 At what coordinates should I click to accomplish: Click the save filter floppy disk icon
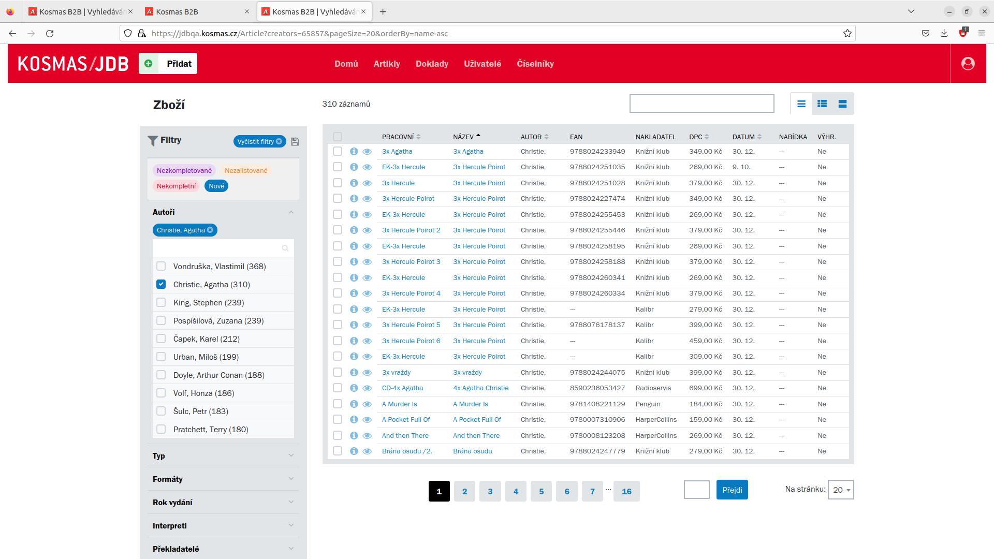click(x=295, y=141)
